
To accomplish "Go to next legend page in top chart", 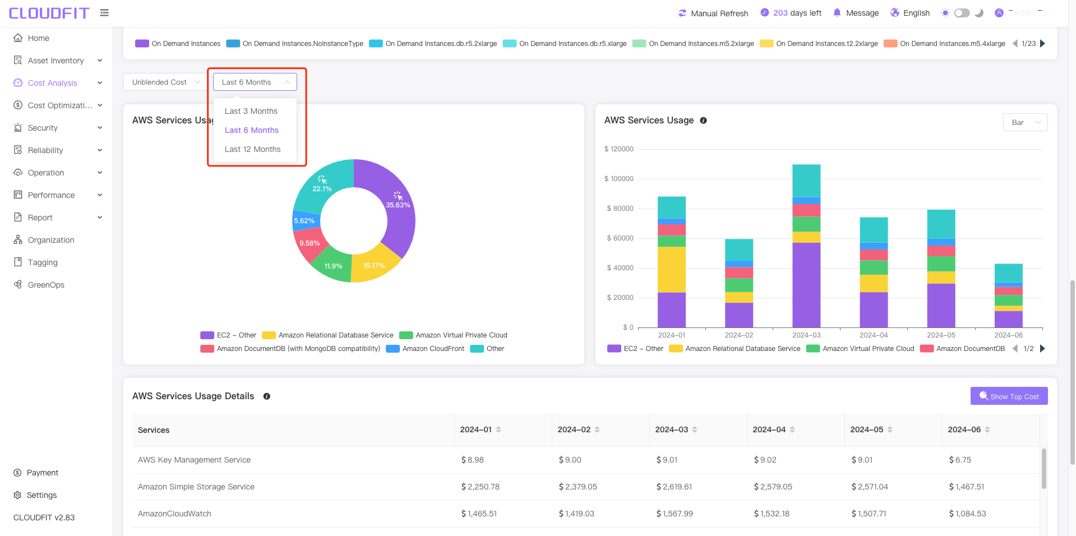I will pos(1042,43).
